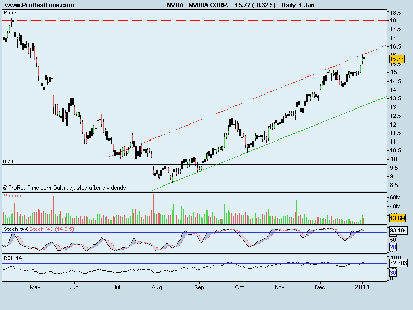Click the boxed 30 RSI level marker
This screenshot has height=310, width=413.
[x=393, y=273]
